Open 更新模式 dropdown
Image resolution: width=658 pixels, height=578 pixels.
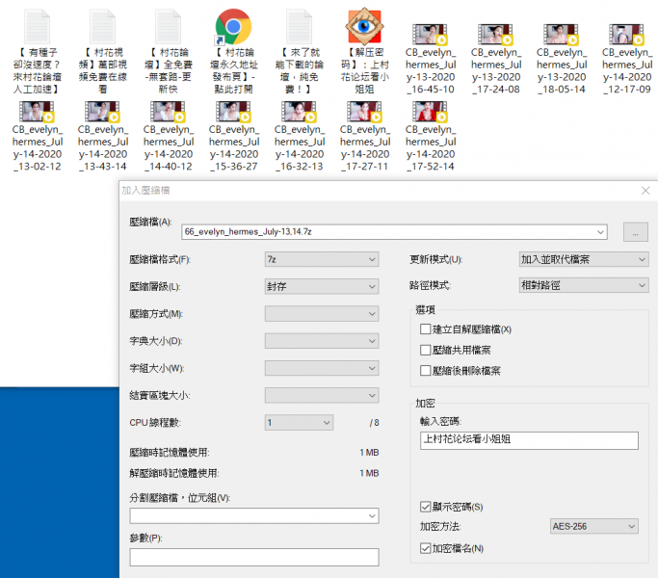(x=583, y=259)
